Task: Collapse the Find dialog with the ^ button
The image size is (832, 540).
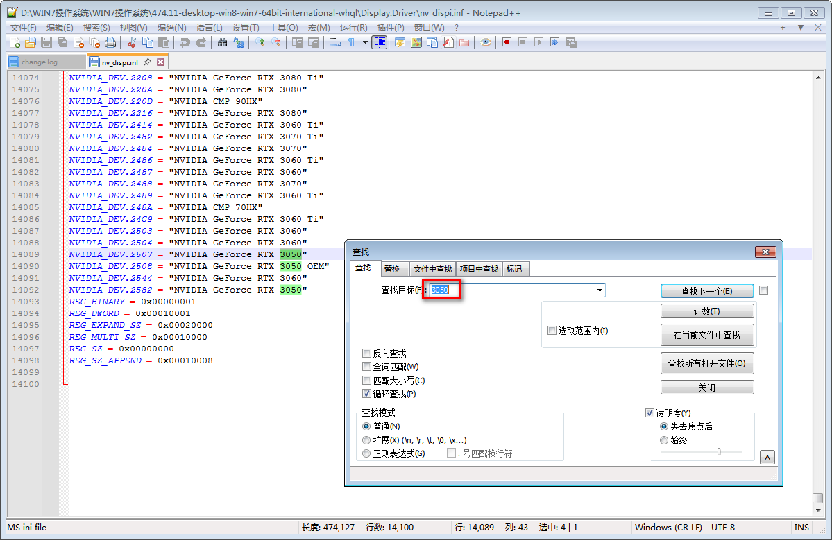Action: [767, 458]
